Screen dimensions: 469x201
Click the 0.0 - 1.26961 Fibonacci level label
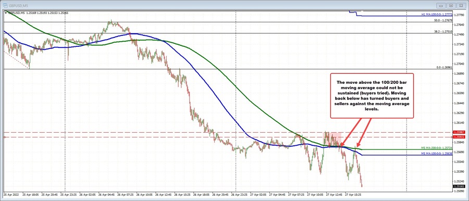coord(443,68)
